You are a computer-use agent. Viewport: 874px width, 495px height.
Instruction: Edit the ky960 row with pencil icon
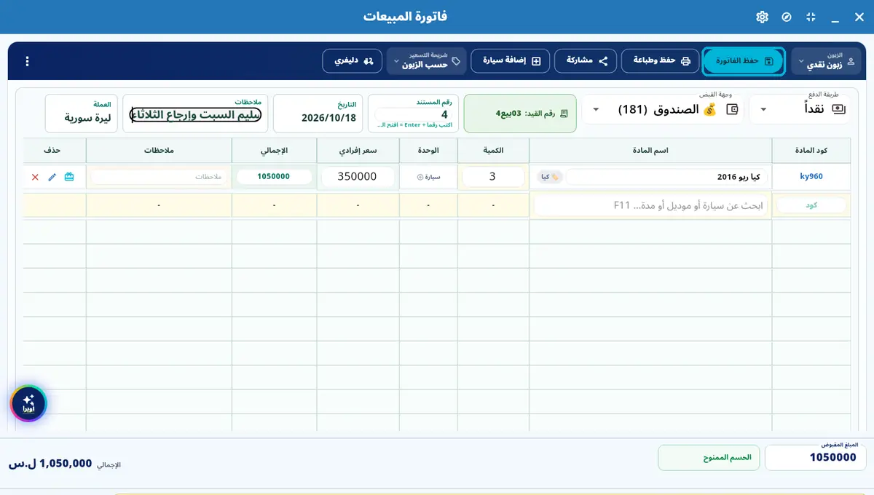coord(52,177)
